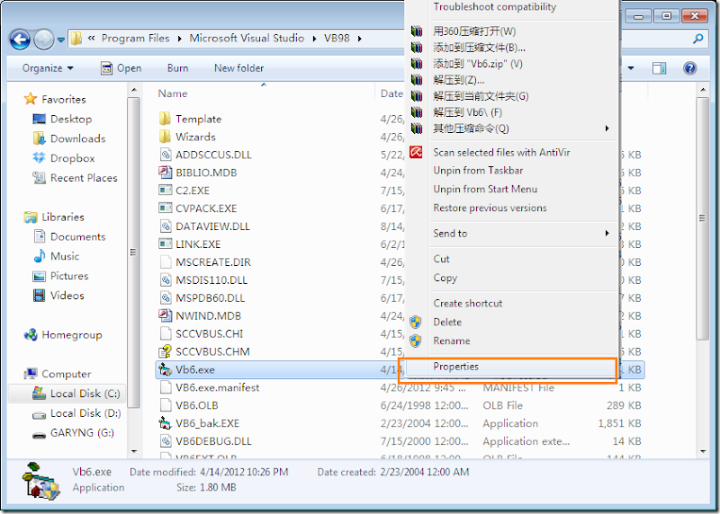
Task: Choose Create shortcut in context menu
Action: click(x=467, y=304)
